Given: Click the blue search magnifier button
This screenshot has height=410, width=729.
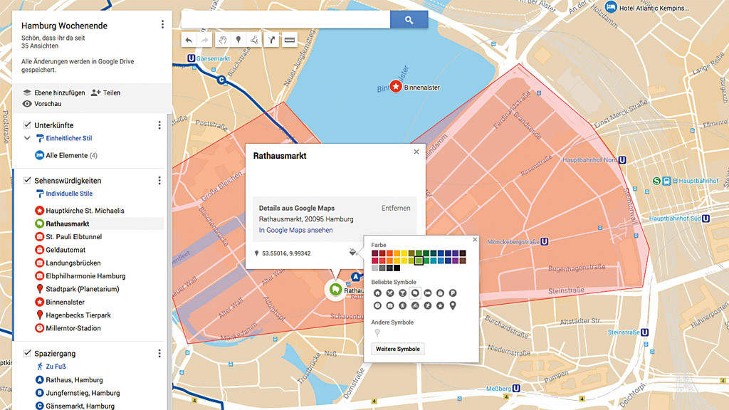Looking at the screenshot, I should 409,20.
